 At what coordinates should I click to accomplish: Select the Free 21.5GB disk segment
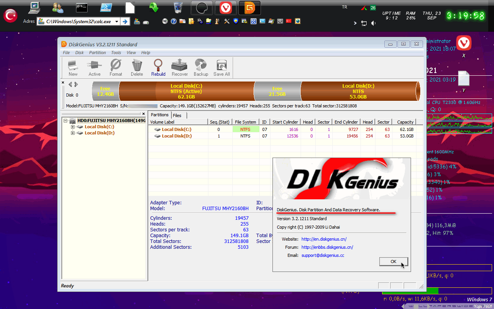pyautogui.click(x=277, y=91)
